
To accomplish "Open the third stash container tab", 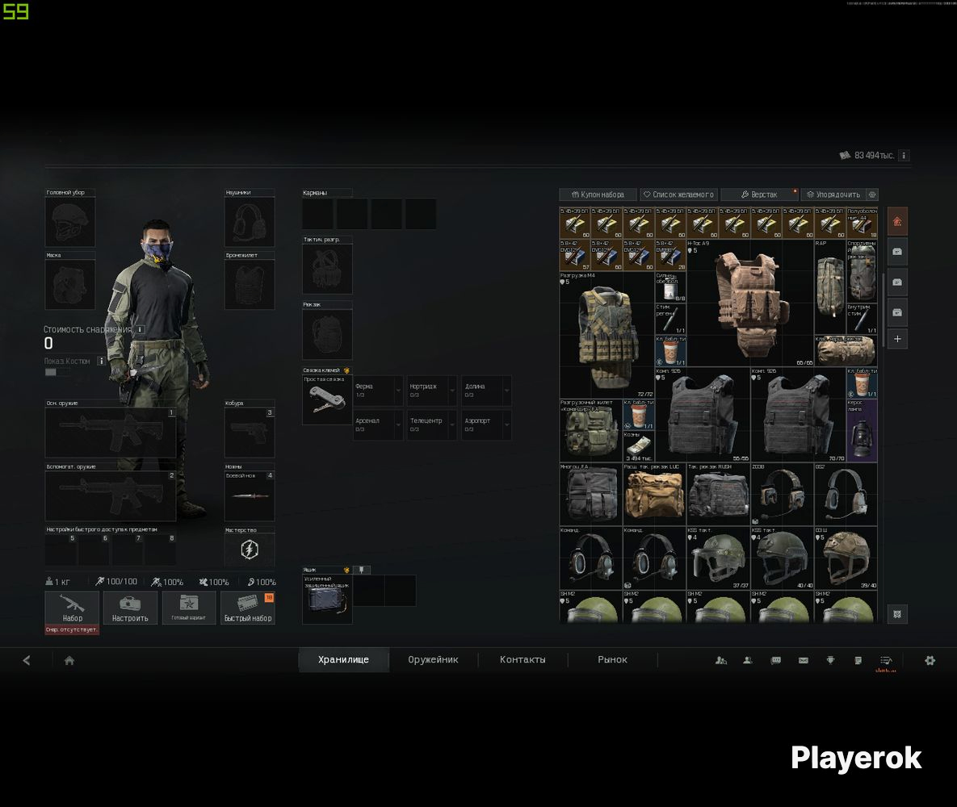I will tap(897, 282).
